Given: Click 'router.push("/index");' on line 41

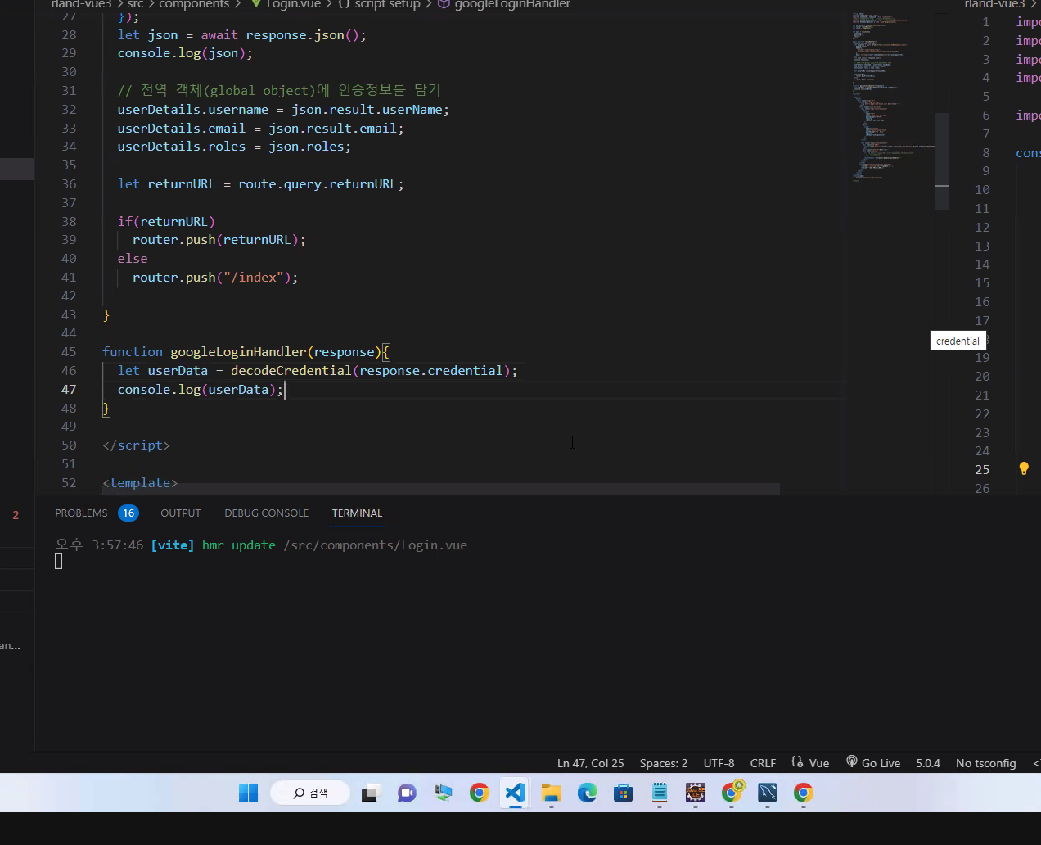Looking at the screenshot, I should point(215,277).
